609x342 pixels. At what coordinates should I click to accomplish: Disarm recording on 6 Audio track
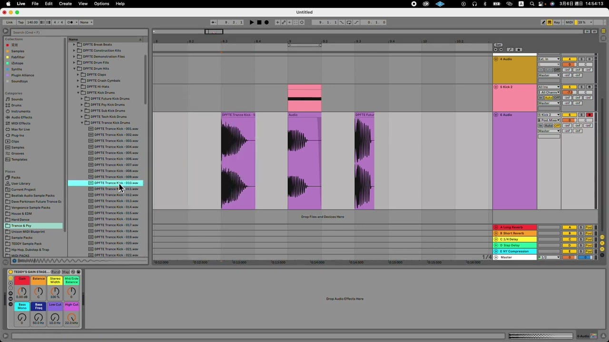click(589, 115)
